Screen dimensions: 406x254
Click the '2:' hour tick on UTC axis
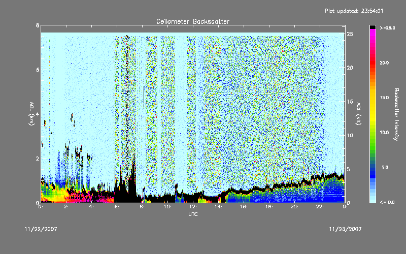[66, 207]
